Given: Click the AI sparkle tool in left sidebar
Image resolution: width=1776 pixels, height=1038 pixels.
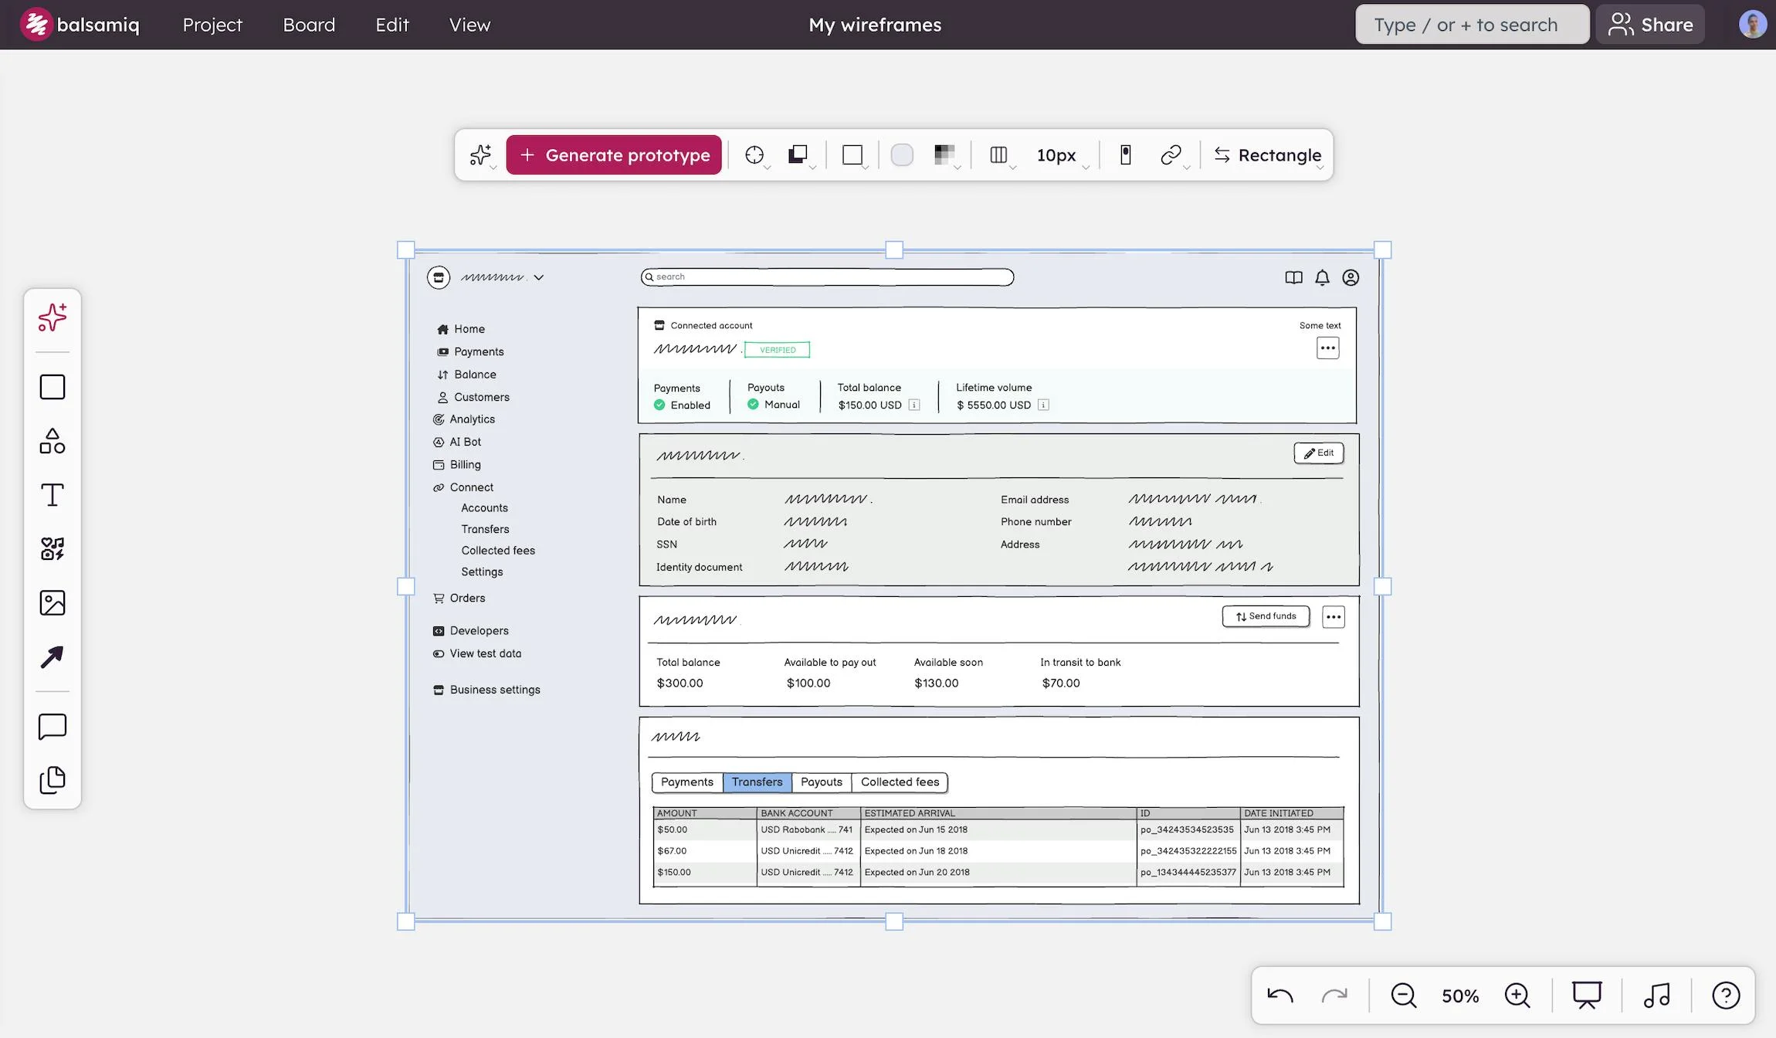Looking at the screenshot, I should click(x=53, y=317).
